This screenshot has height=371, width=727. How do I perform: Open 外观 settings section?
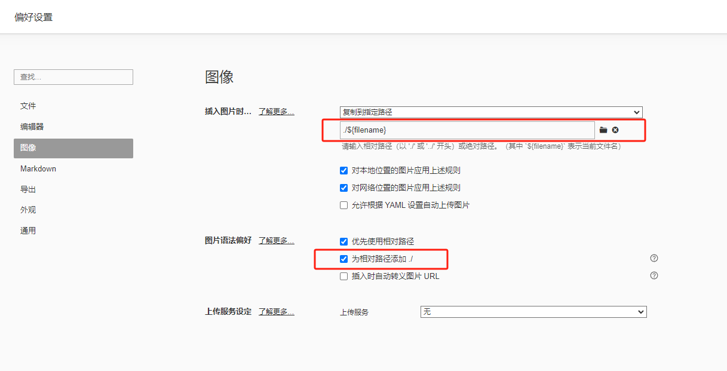click(x=28, y=210)
